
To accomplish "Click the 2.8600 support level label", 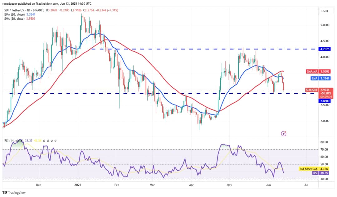I will point(325,101).
